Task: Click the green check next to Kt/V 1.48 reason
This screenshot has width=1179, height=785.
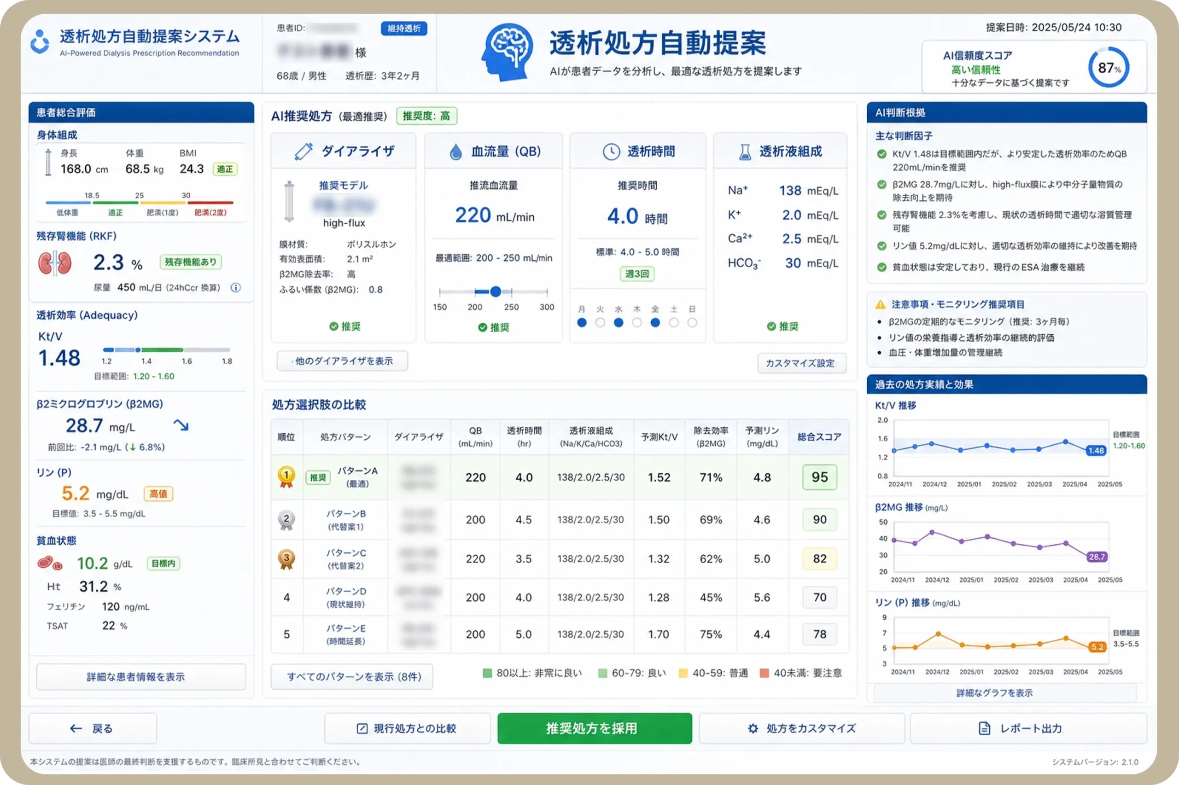Action: click(881, 154)
